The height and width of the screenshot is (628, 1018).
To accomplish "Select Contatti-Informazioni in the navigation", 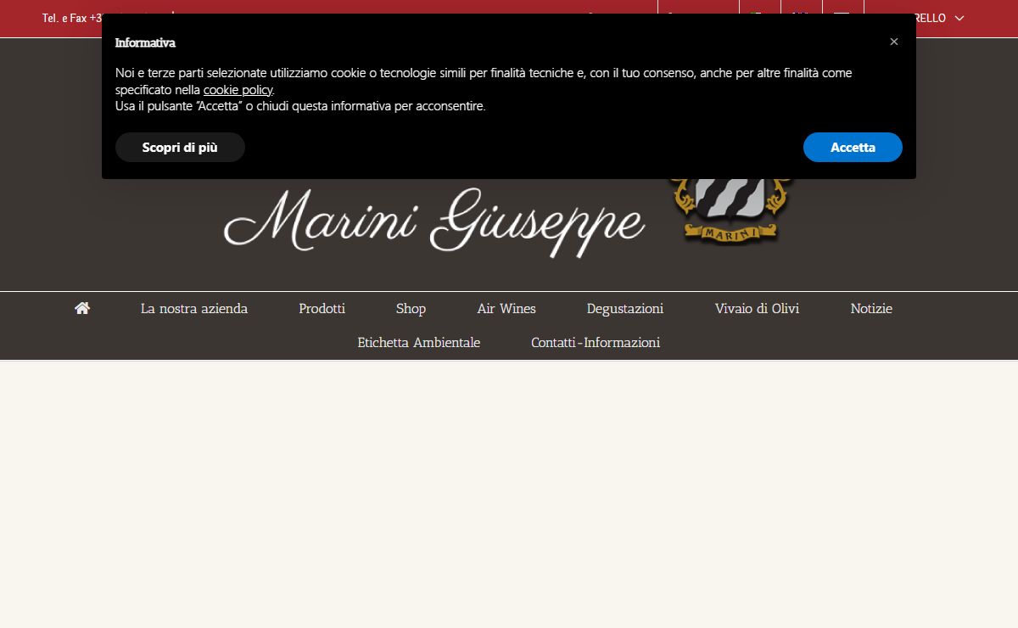I will [596, 343].
